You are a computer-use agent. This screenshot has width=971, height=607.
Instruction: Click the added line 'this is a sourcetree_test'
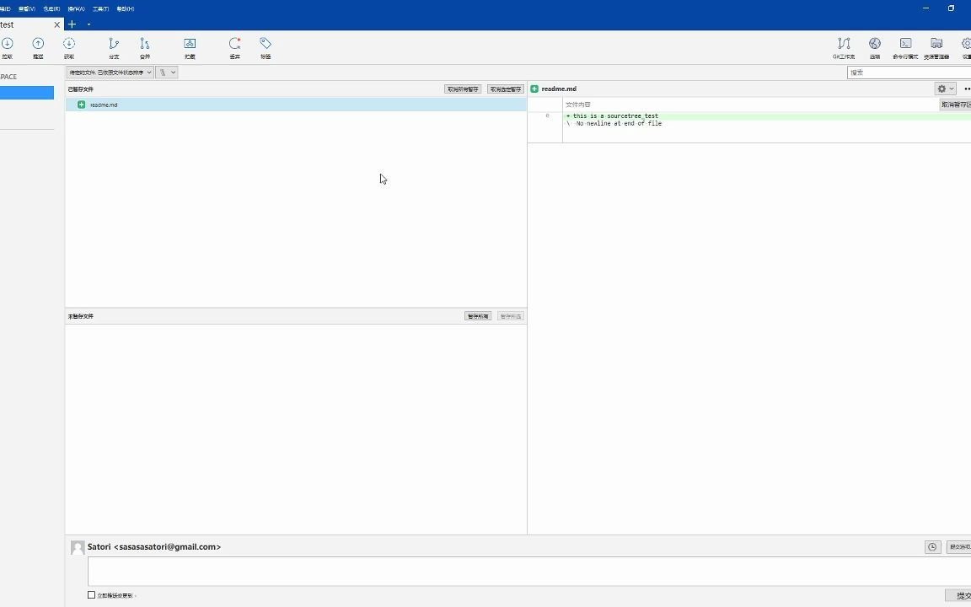pyautogui.click(x=615, y=115)
